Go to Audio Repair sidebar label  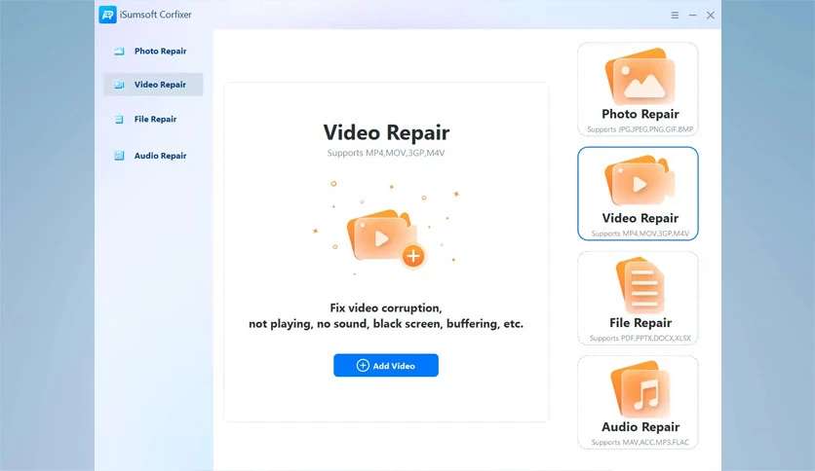(160, 156)
